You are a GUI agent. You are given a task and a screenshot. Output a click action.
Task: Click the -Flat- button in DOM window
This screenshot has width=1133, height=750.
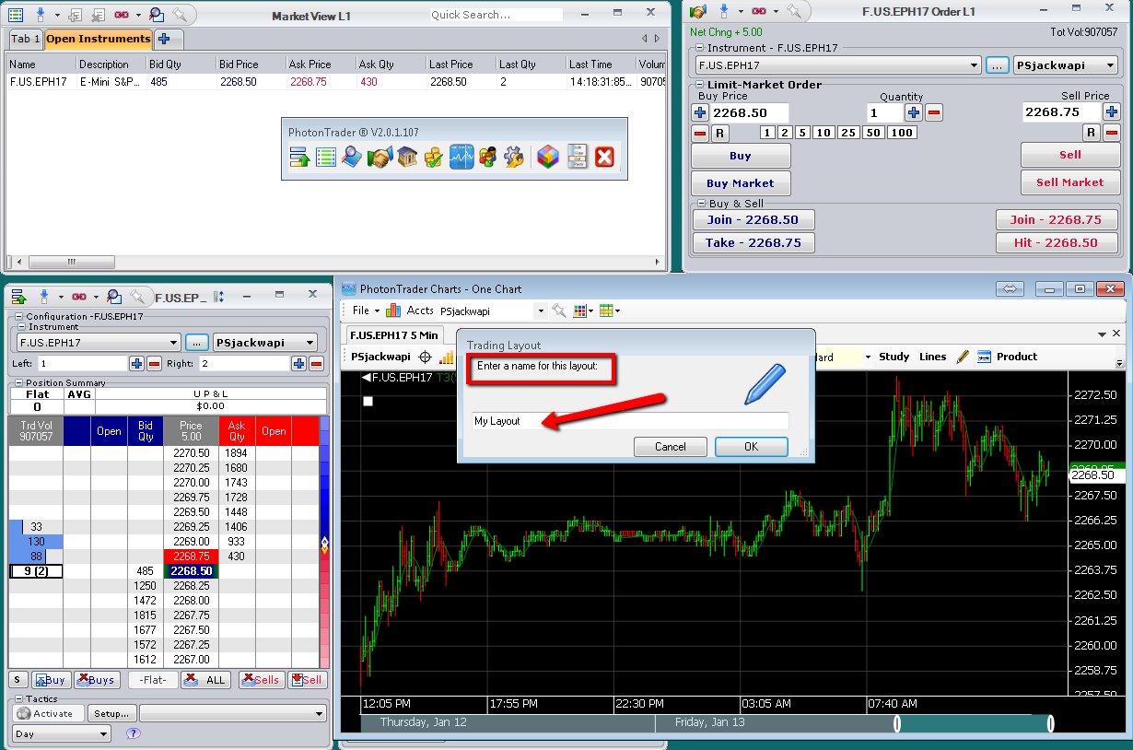tap(153, 680)
